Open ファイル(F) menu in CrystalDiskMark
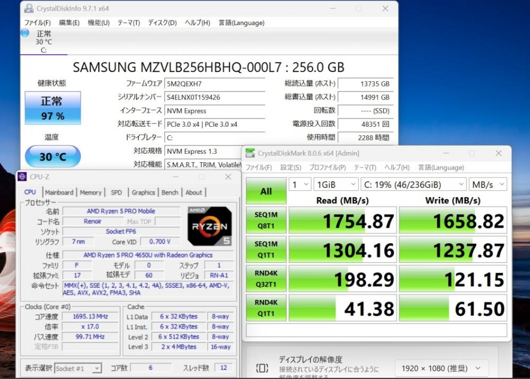 pyautogui.click(x=259, y=168)
